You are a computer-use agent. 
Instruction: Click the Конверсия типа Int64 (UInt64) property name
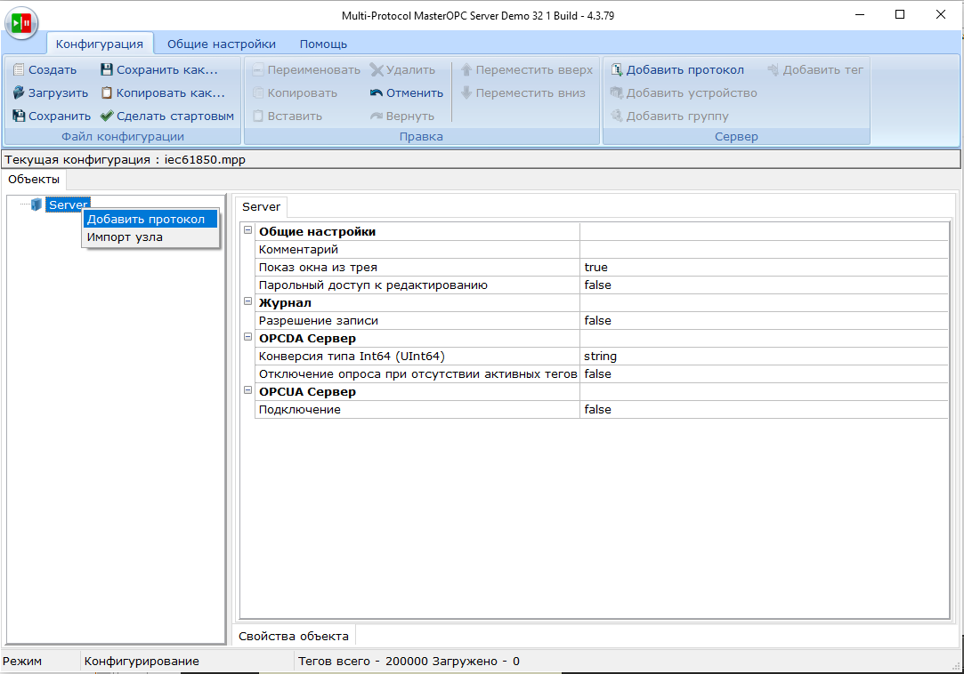[x=352, y=357]
